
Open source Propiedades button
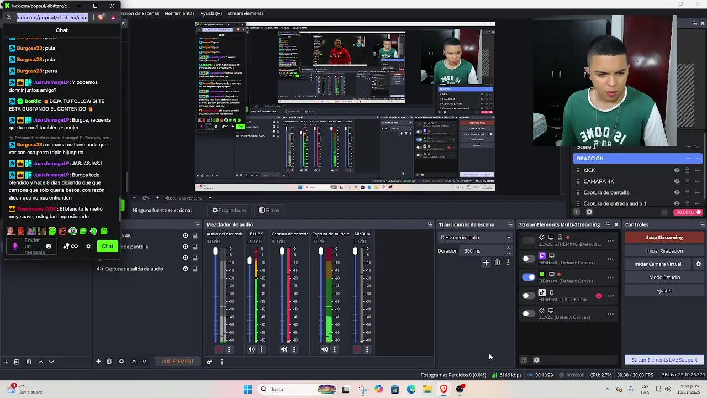coord(229,210)
